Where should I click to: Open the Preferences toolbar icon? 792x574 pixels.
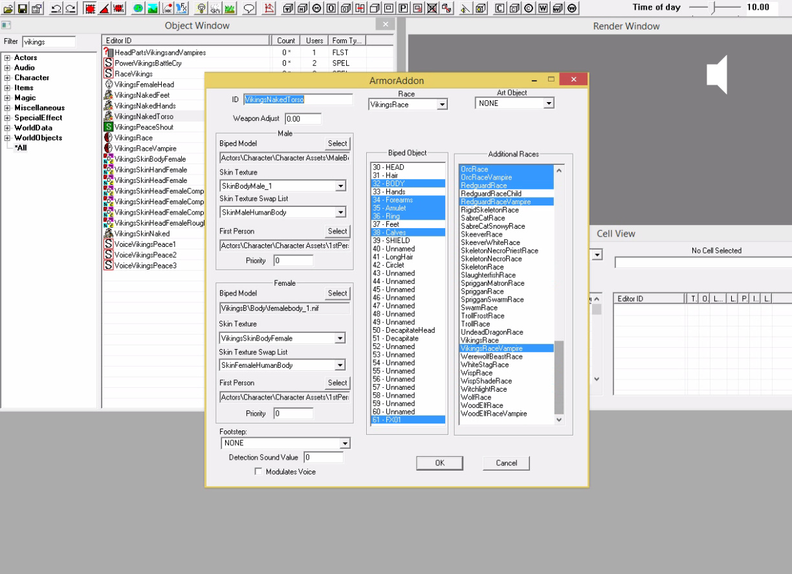36,8
